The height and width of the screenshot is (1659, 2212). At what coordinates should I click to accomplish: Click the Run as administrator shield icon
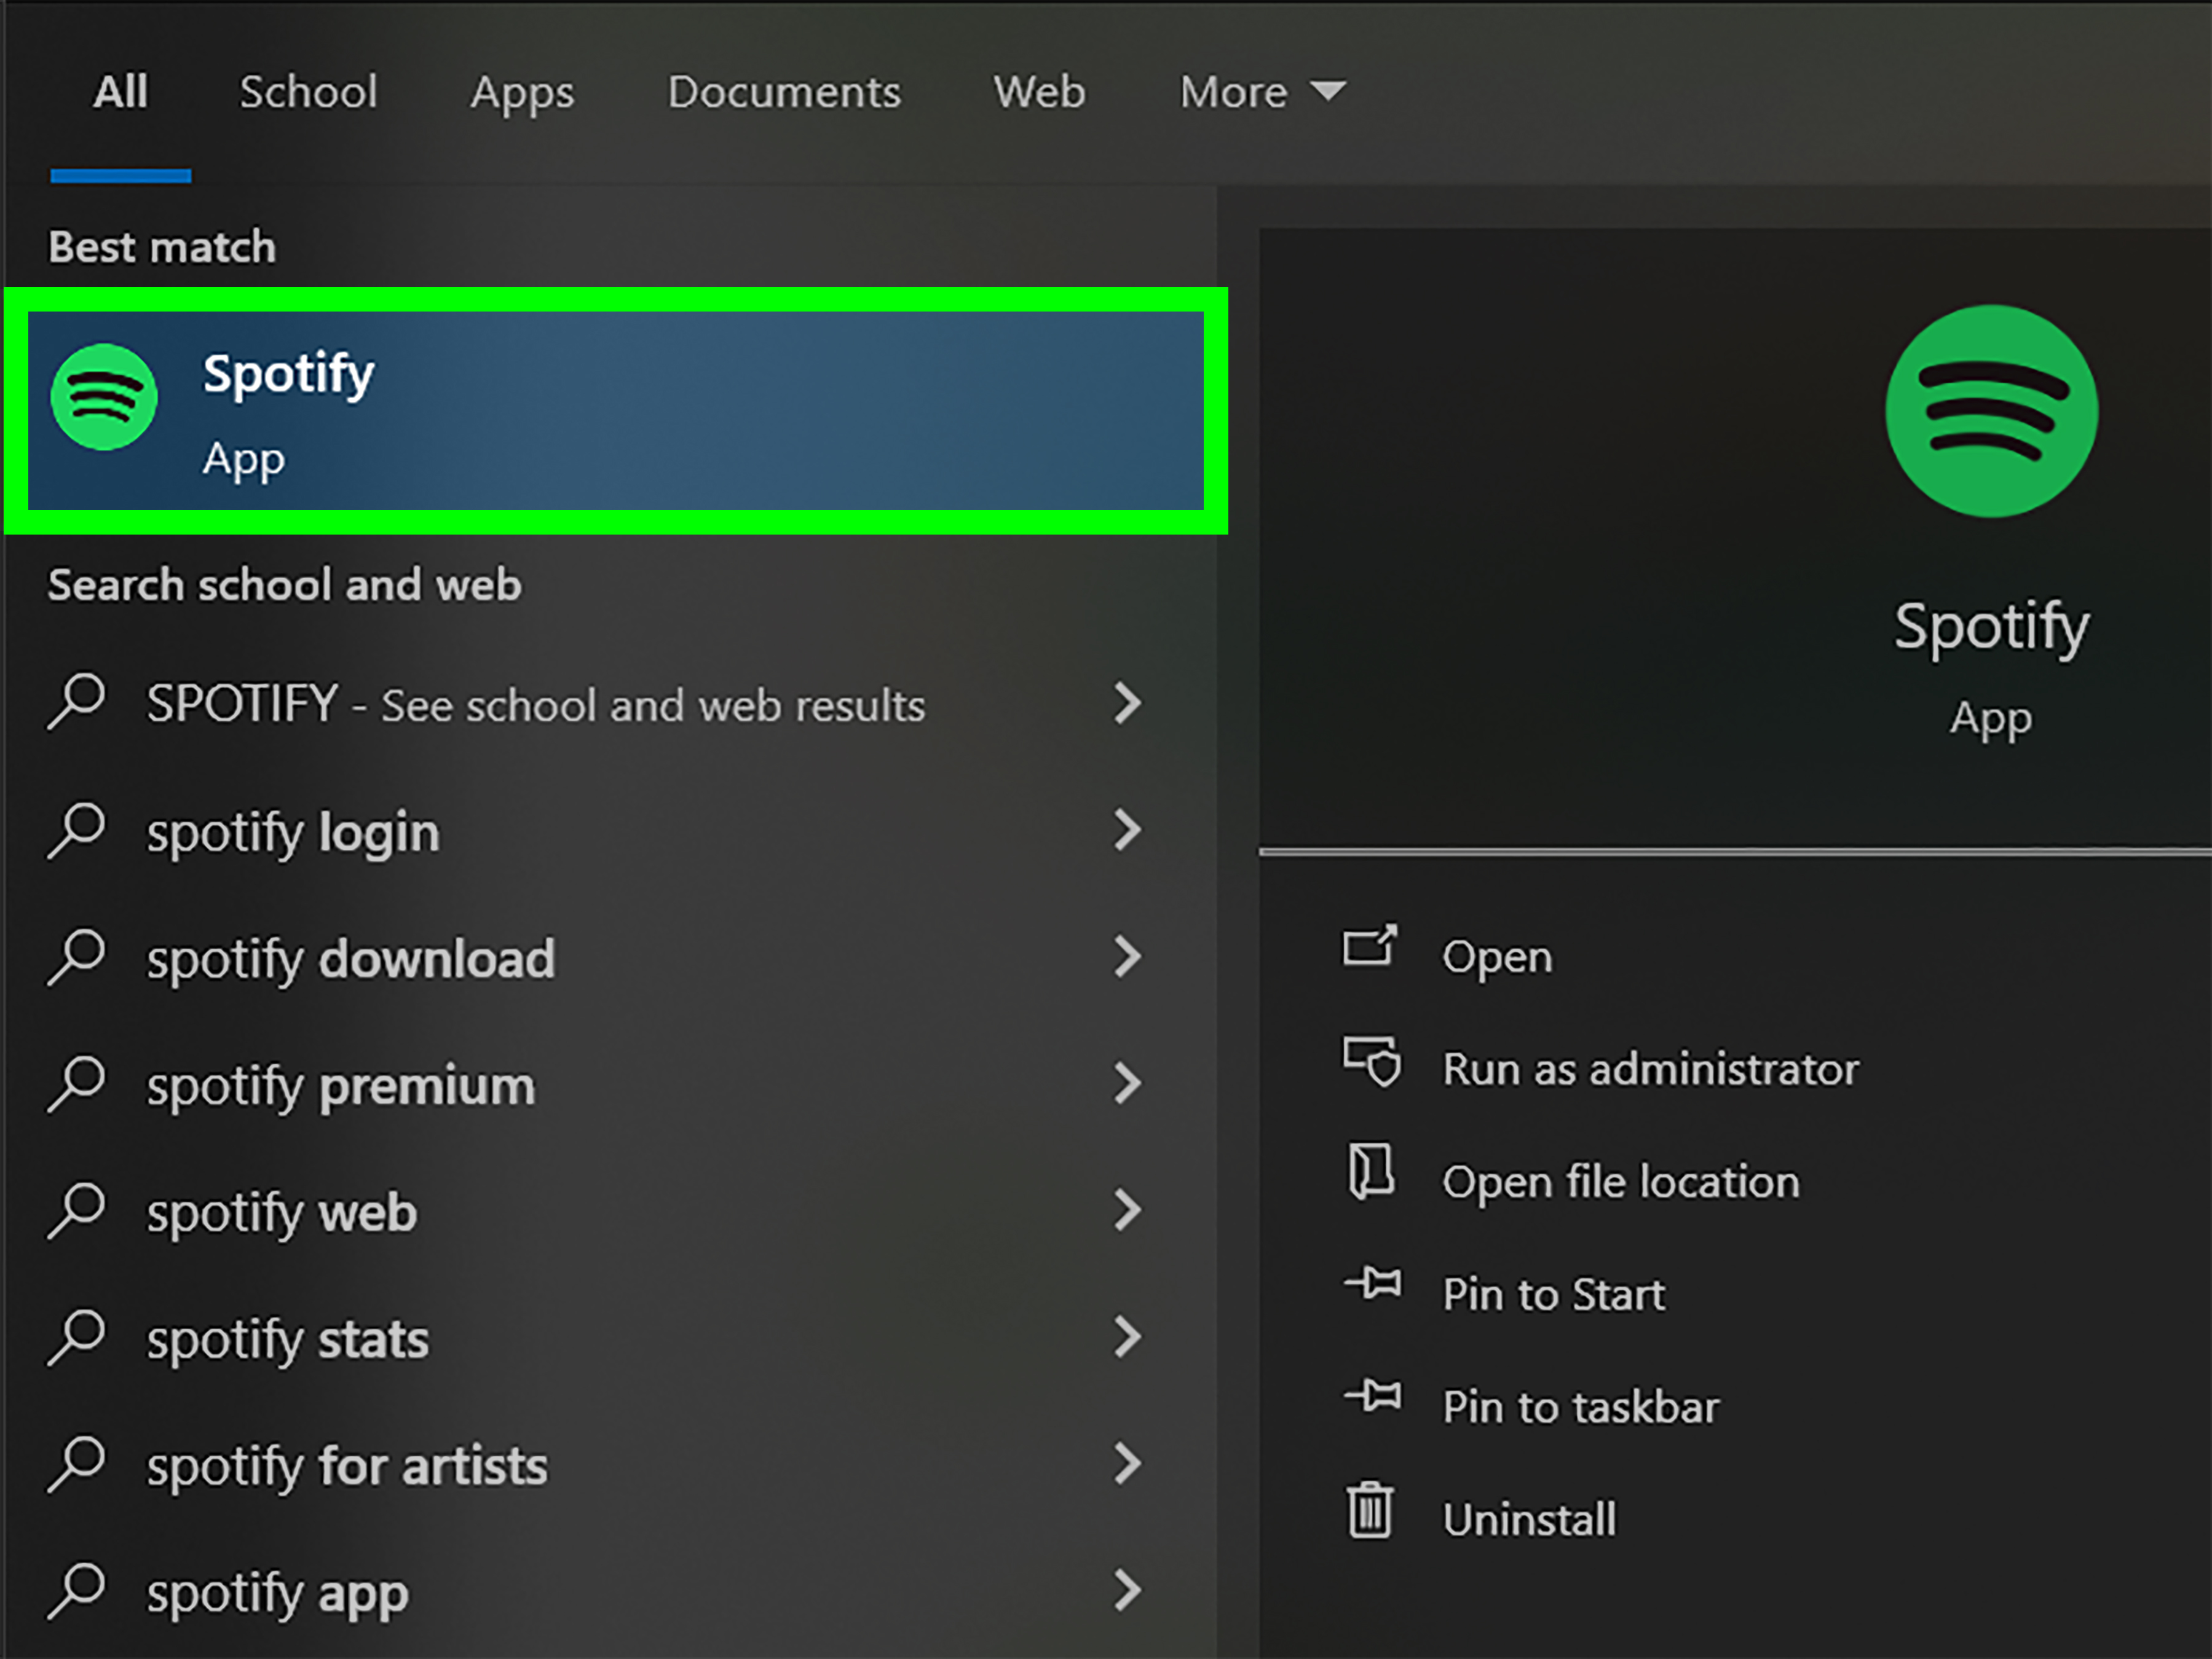(1372, 1061)
